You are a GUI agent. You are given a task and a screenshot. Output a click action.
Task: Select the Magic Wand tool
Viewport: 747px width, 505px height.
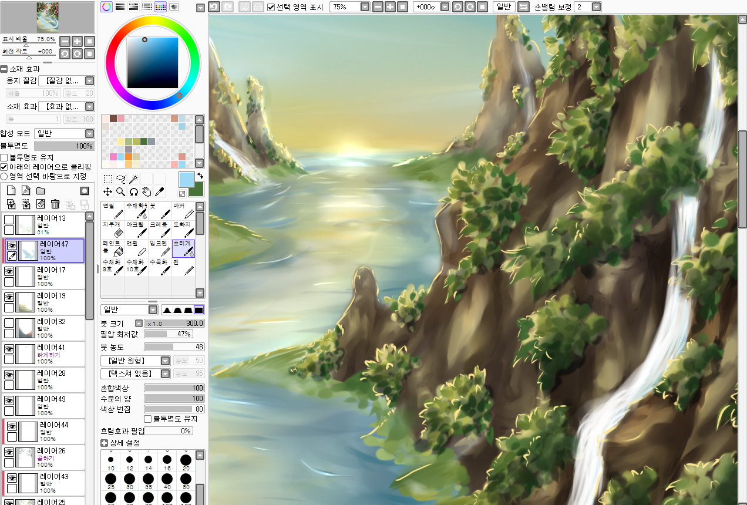[133, 179]
